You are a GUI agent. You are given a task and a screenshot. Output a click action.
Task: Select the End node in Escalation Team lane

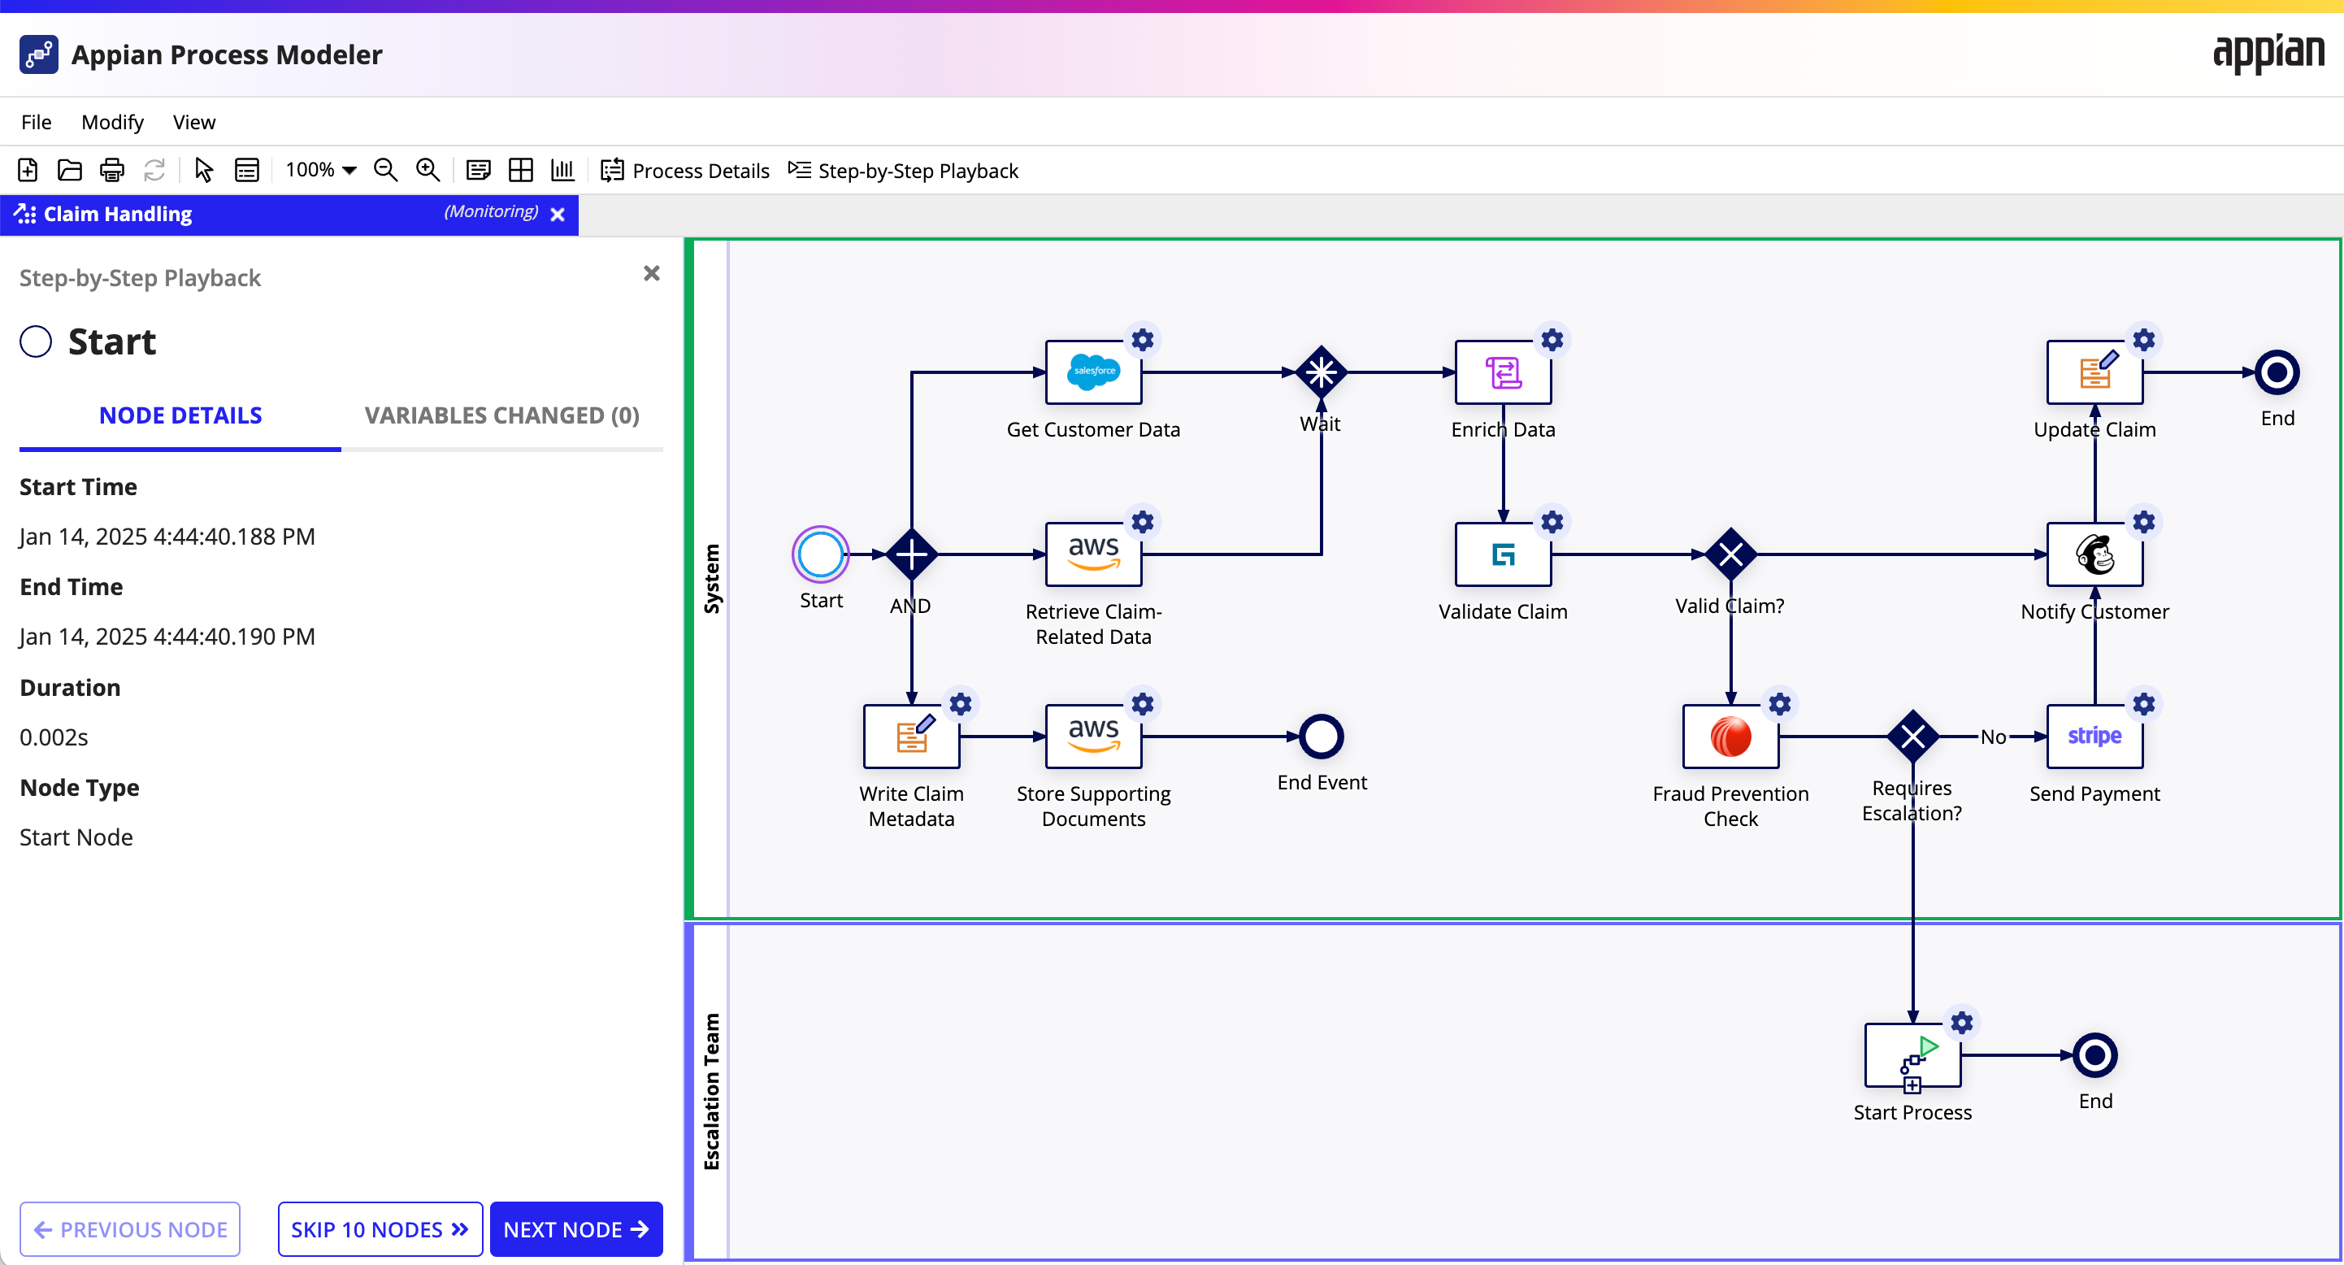[2094, 1054]
